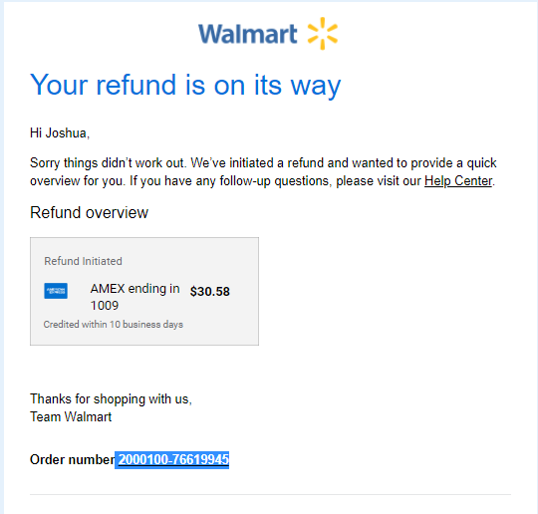Click the 'Refund overview' heading
The width and height of the screenshot is (538, 514).
[x=90, y=212]
